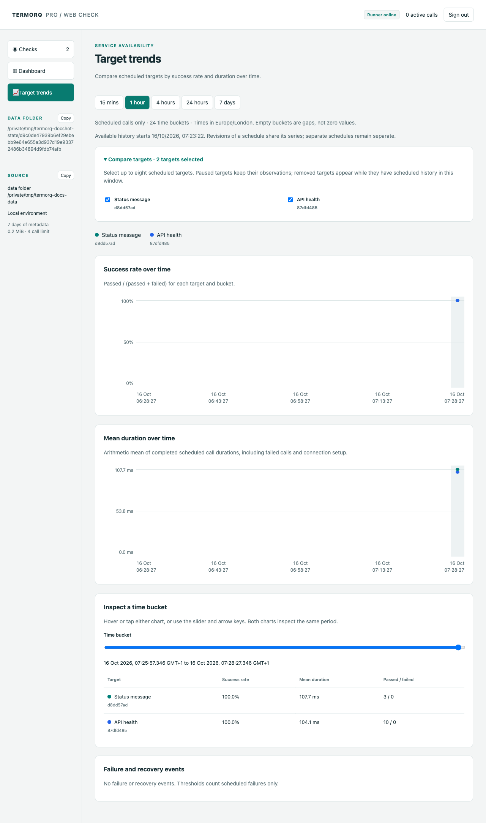Click the TERMORQ brand logo text
Viewport: 486px width, 823px height.
[27, 15]
